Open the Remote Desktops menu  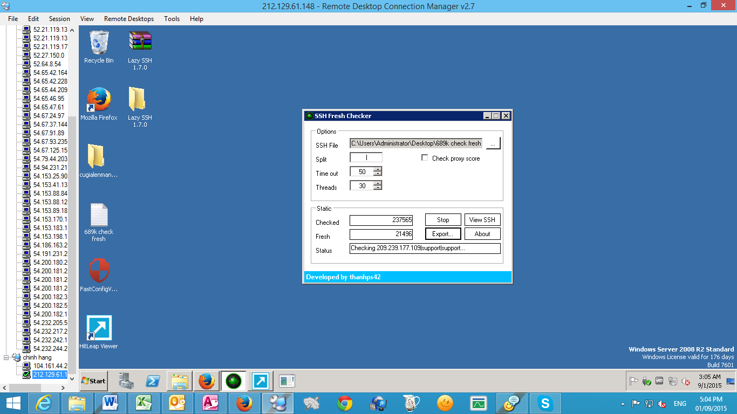[128, 19]
